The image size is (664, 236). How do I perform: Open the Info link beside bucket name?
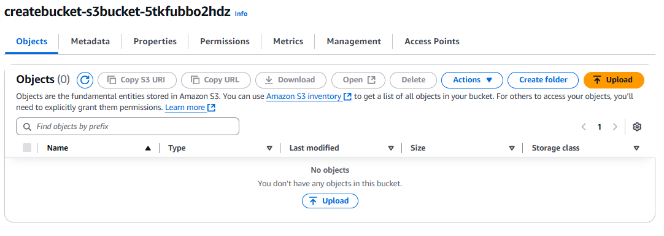(241, 14)
